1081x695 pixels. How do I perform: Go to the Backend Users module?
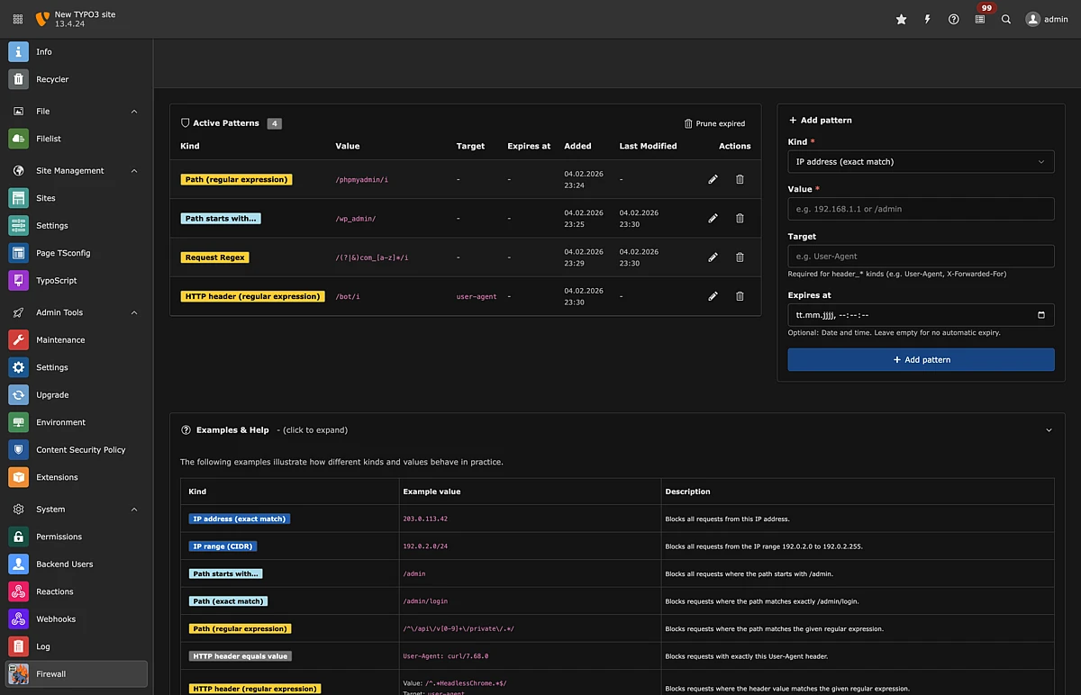64,564
